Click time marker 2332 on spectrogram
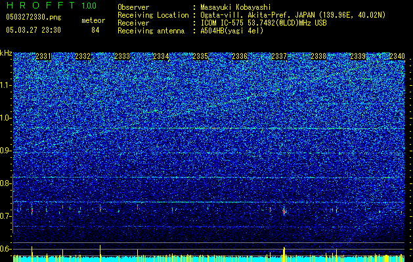413x262 pixels. point(83,56)
